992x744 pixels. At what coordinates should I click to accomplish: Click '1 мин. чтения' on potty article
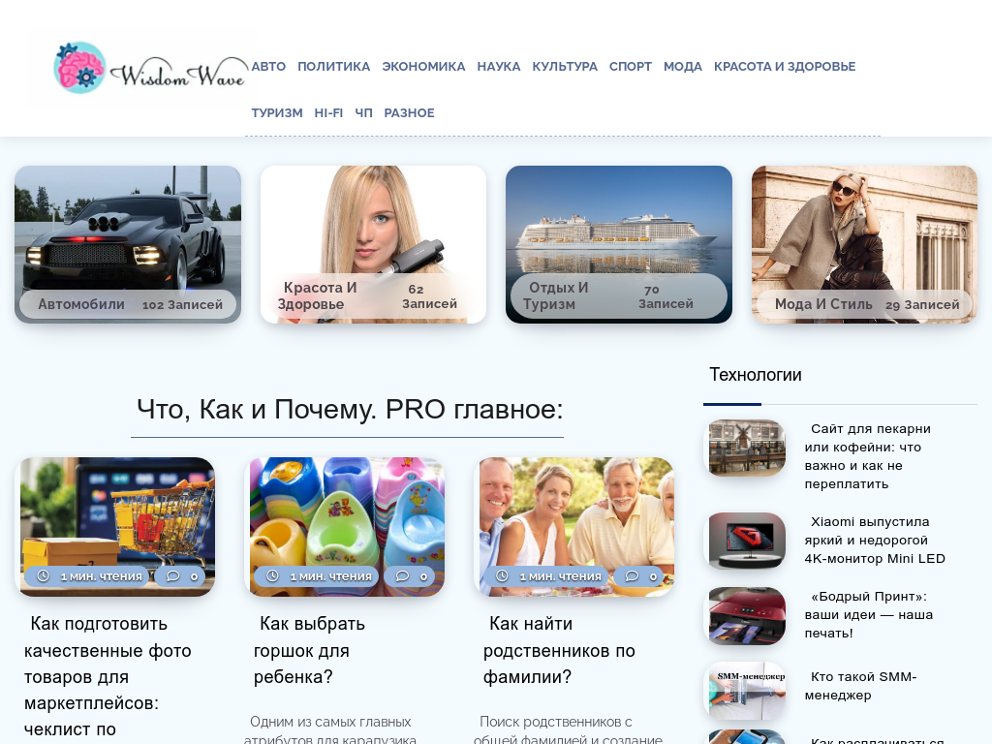pyautogui.click(x=331, y=576)
